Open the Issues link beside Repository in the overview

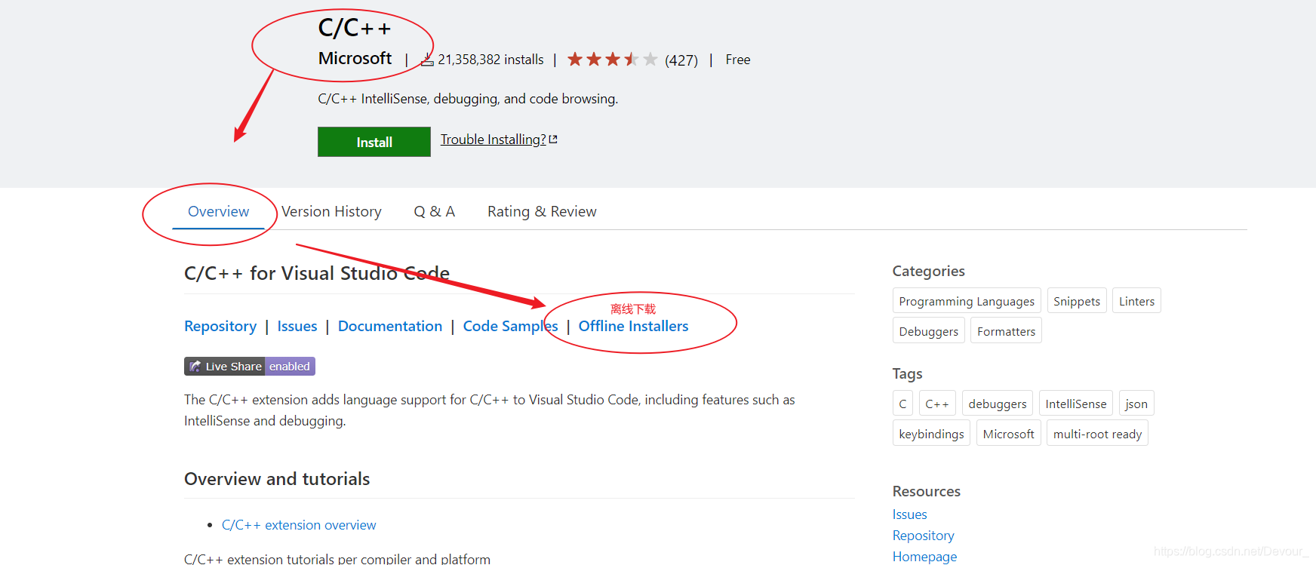tap(297, 326)
